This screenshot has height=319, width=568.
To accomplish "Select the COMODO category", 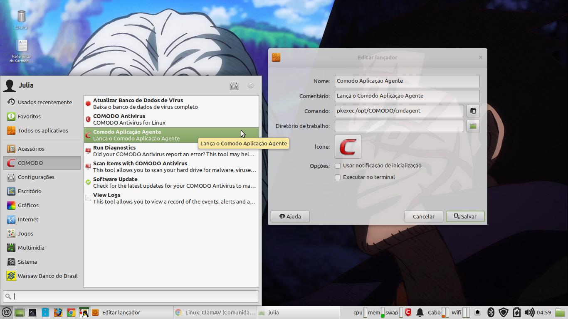I will (42, 163).
